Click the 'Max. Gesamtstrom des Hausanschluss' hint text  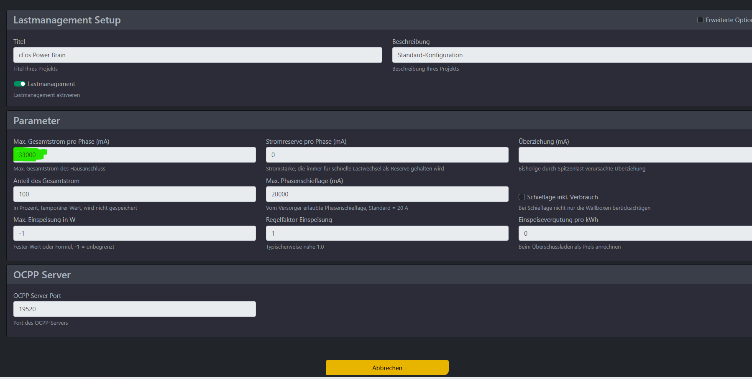tap(59, 169)
